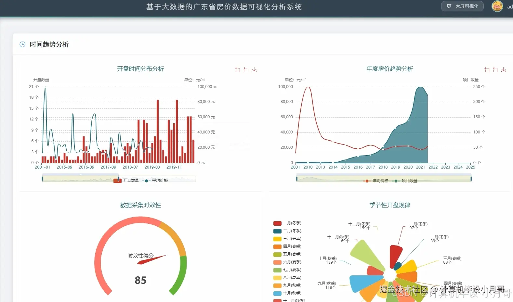Click the 2016-09 x-axis label

86,167
